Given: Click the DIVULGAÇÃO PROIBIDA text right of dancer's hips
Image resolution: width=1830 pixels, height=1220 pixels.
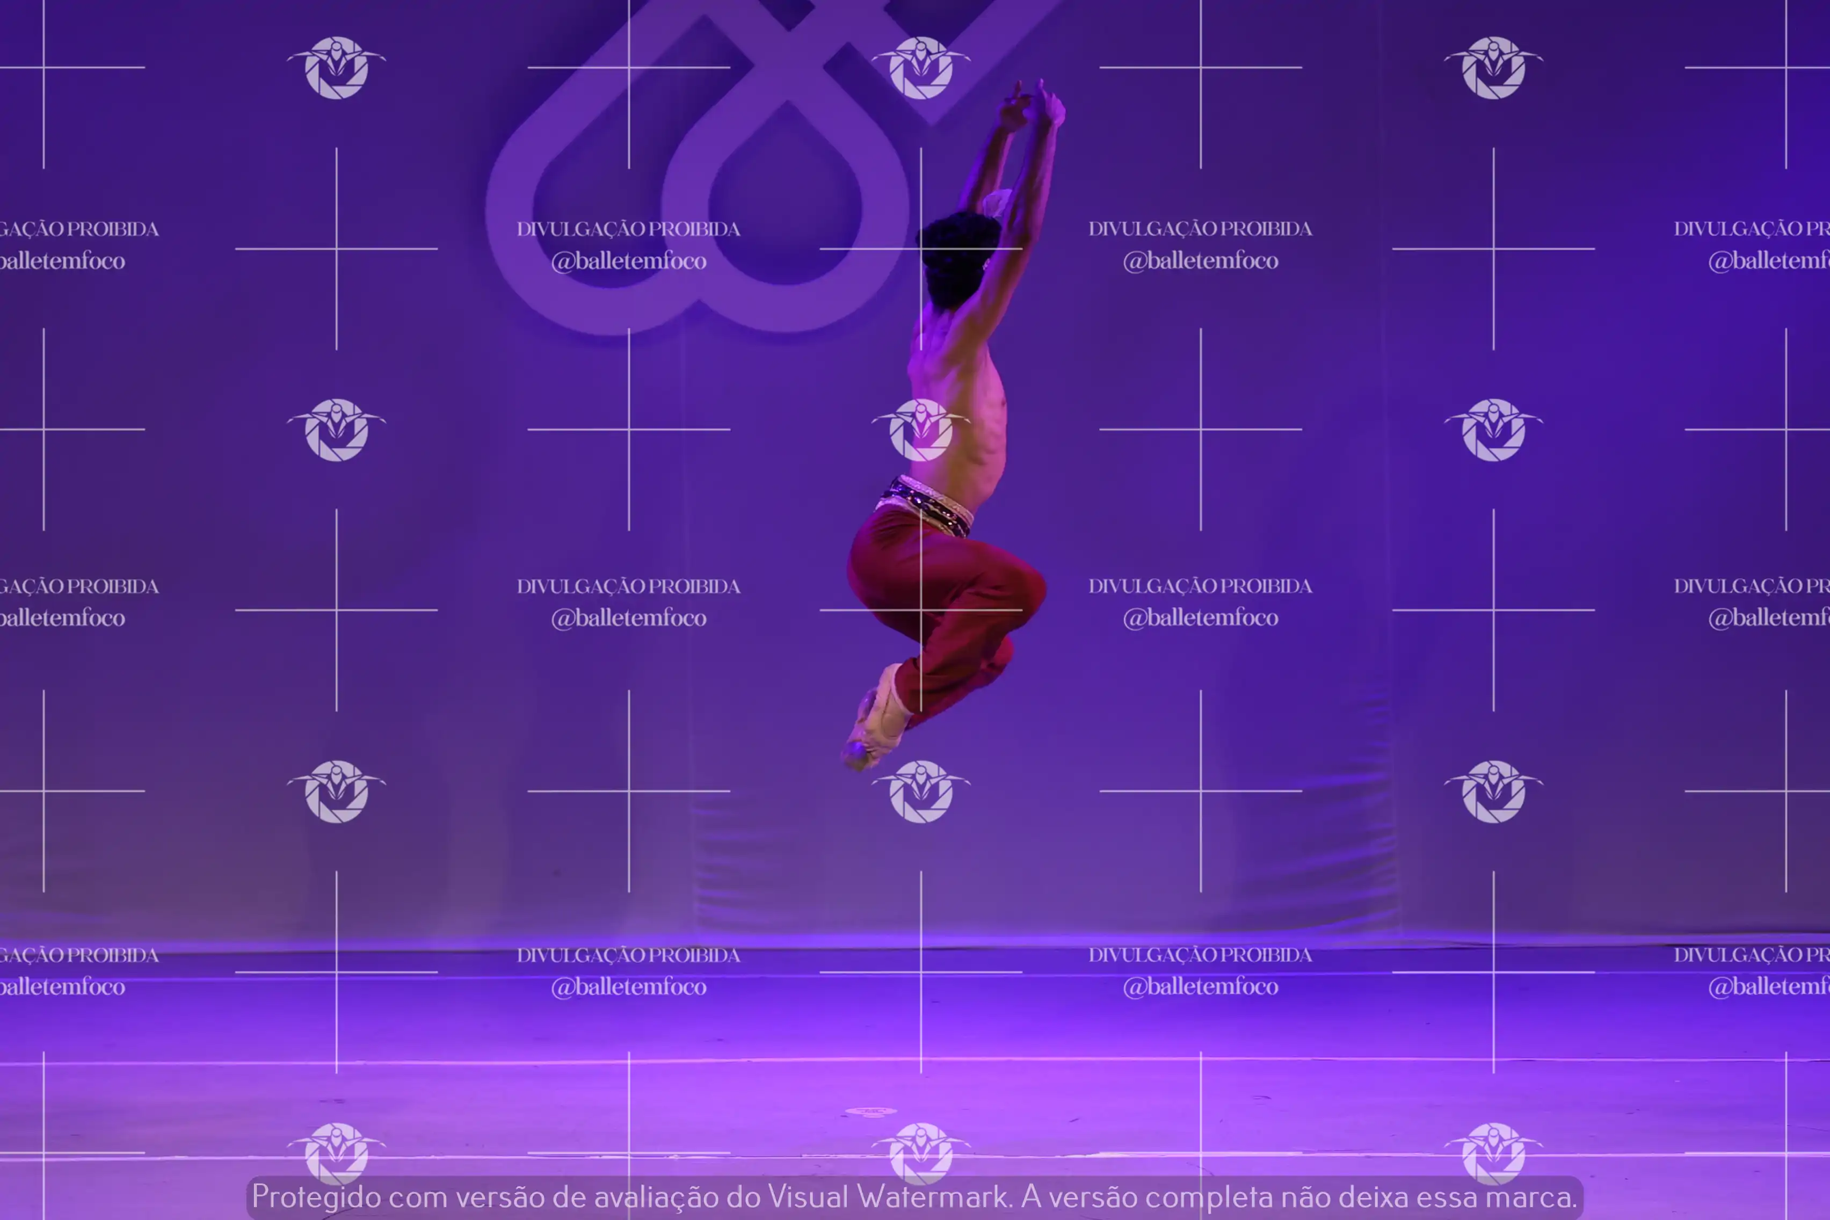Looking at the screenshot, I should click(x=1200, y=586).
